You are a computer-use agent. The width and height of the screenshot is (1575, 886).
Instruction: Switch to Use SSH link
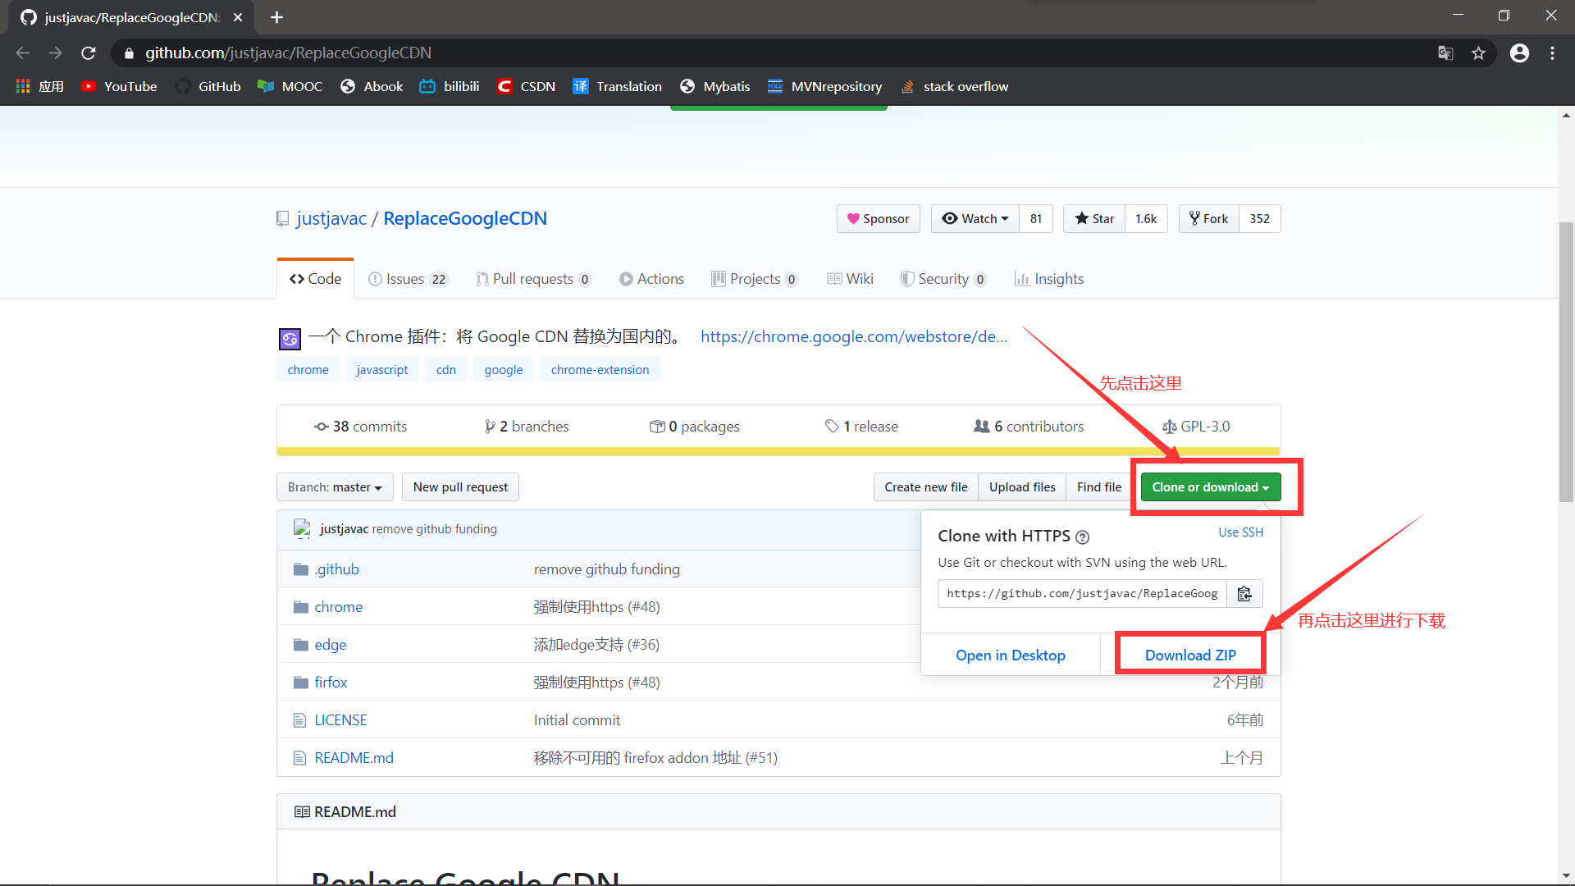tap(1240, 532)
